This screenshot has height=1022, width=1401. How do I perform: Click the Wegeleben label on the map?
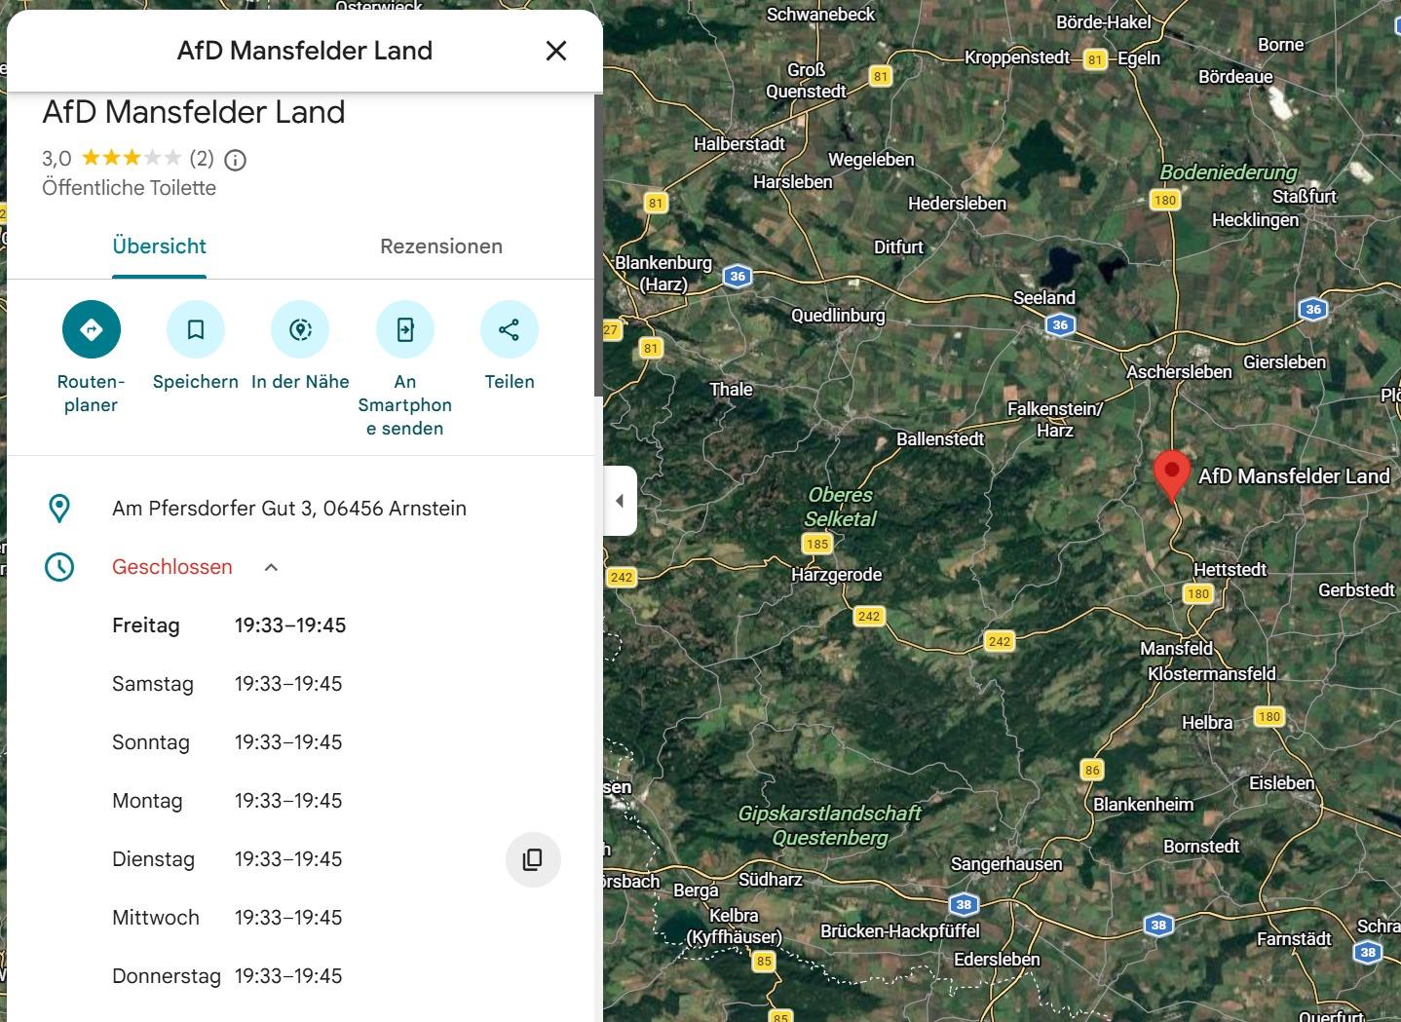(x=871, y=160)
